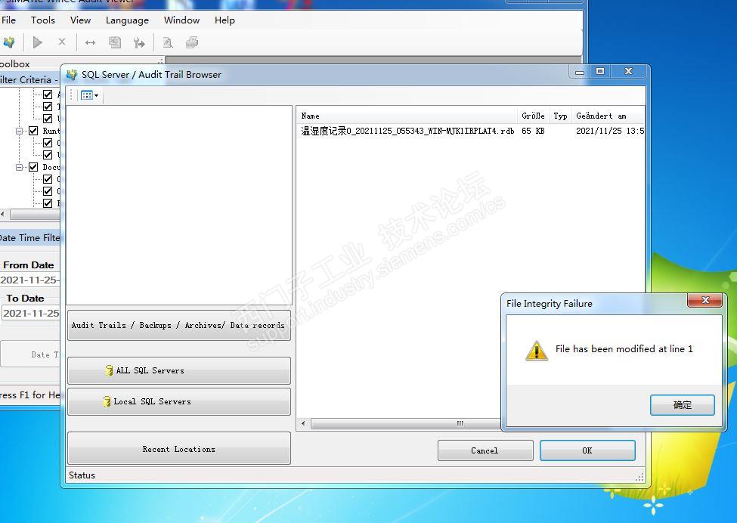Click the Run play arrow in main toolbar
Image resolution: width=737 pixels, height=523 pixels.
click(38, 43)
